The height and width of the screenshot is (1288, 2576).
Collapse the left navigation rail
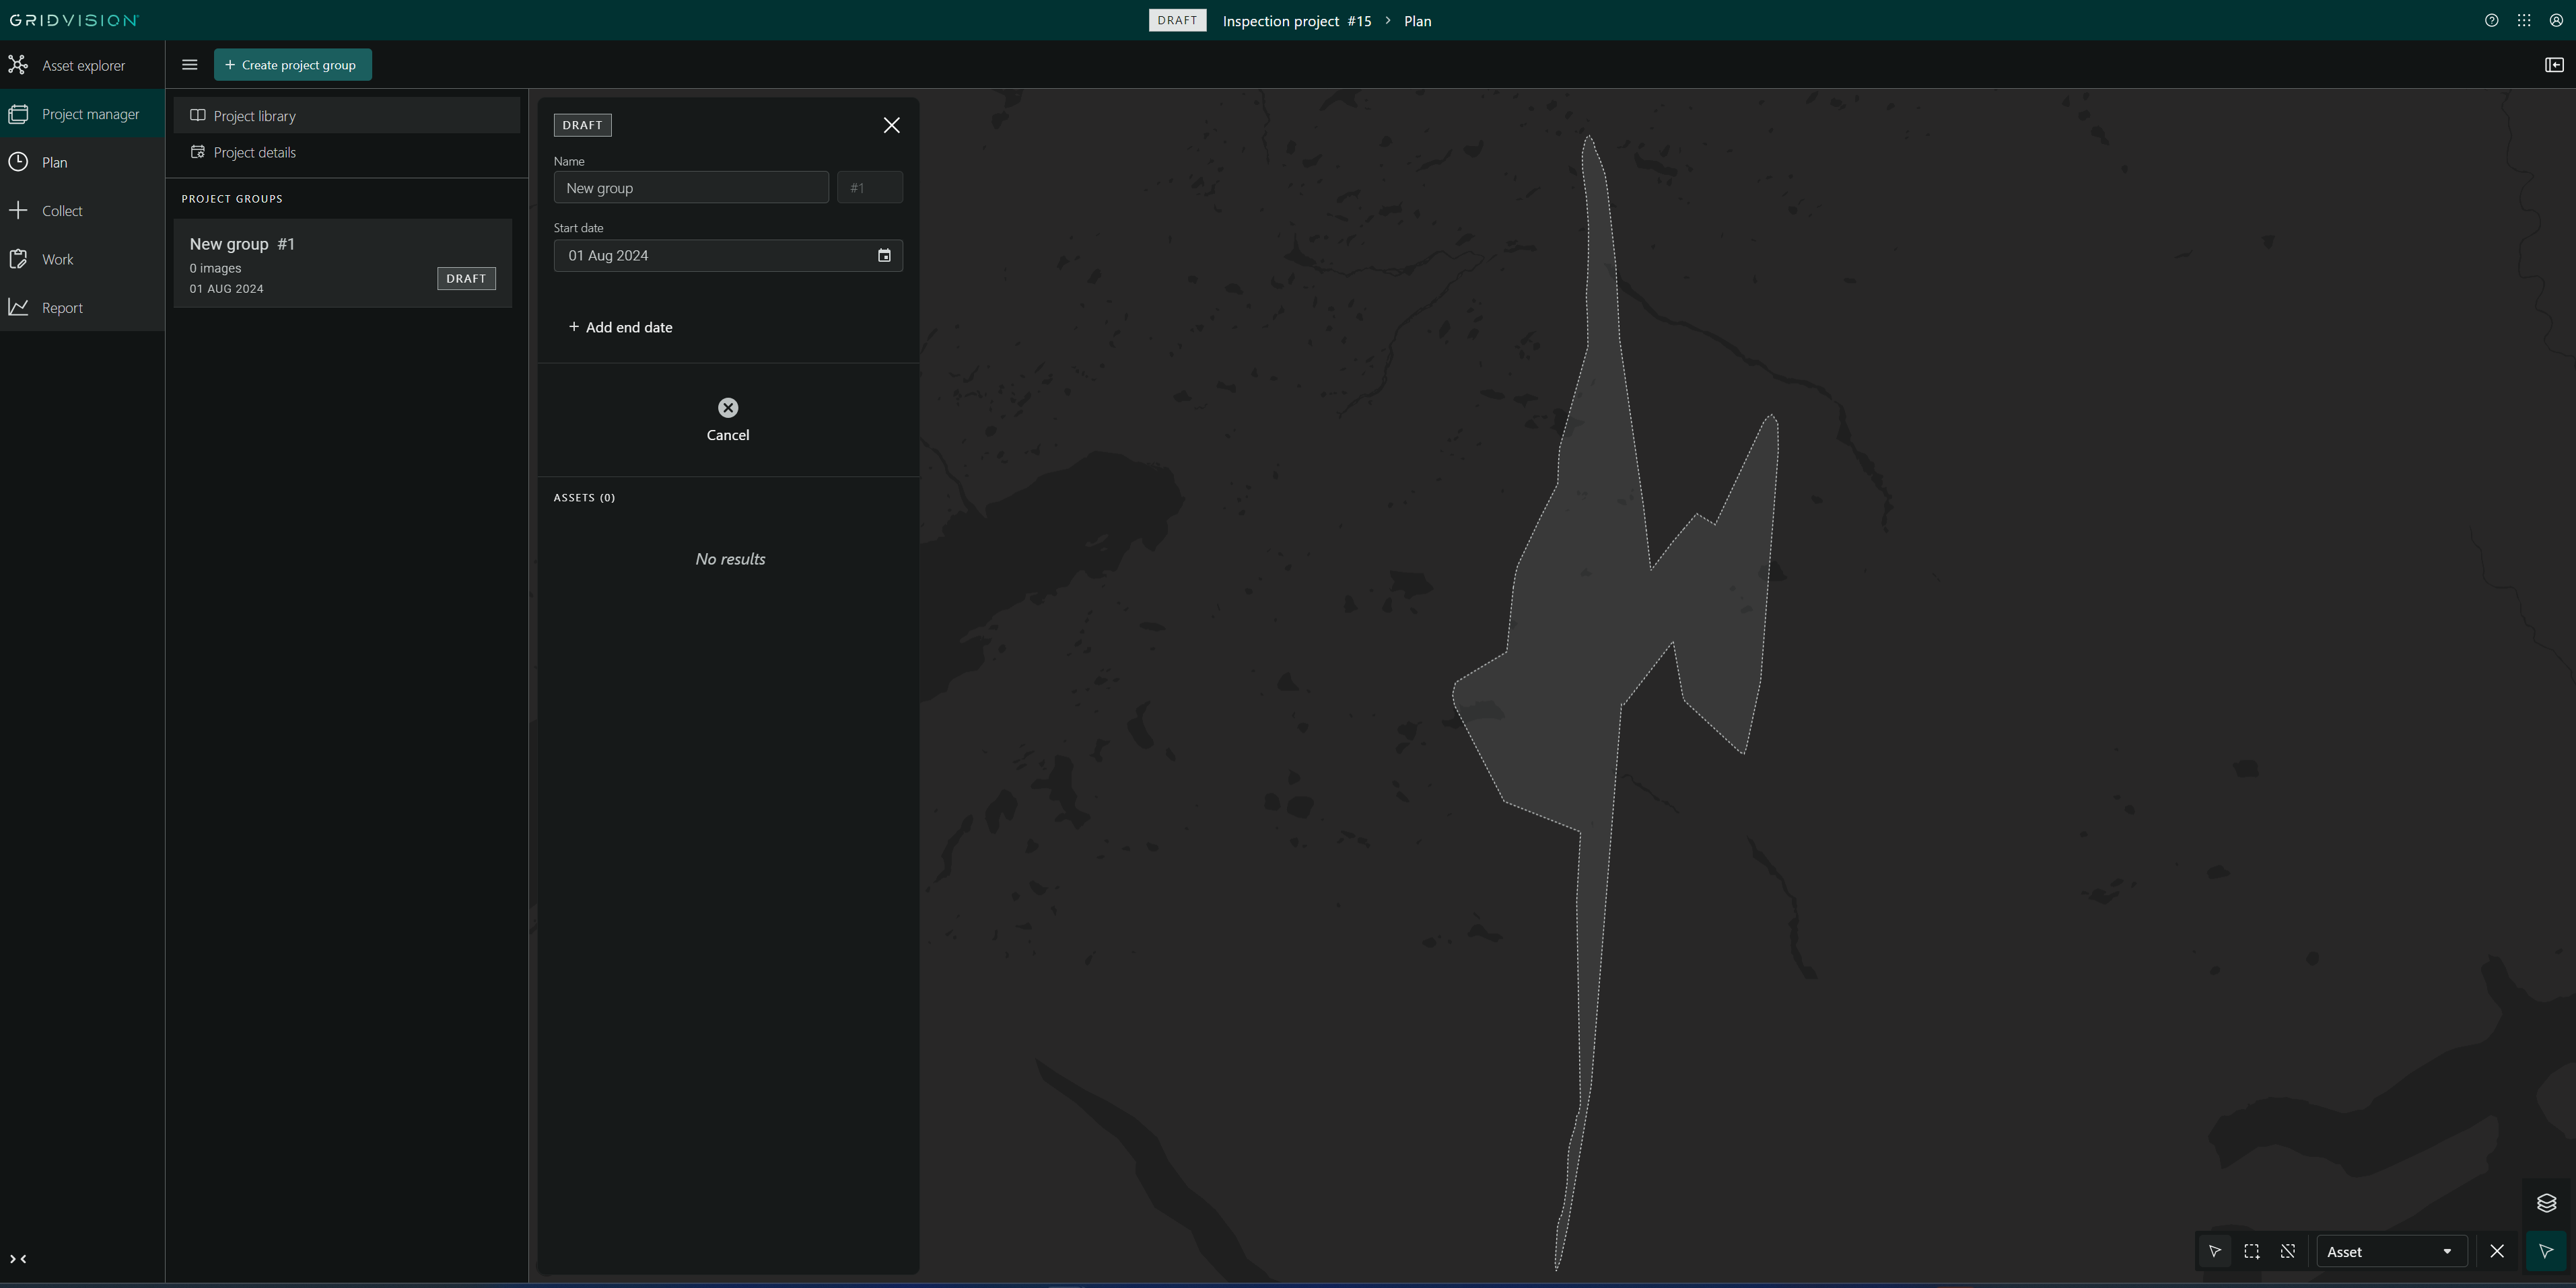click(x=18, y=1259)
